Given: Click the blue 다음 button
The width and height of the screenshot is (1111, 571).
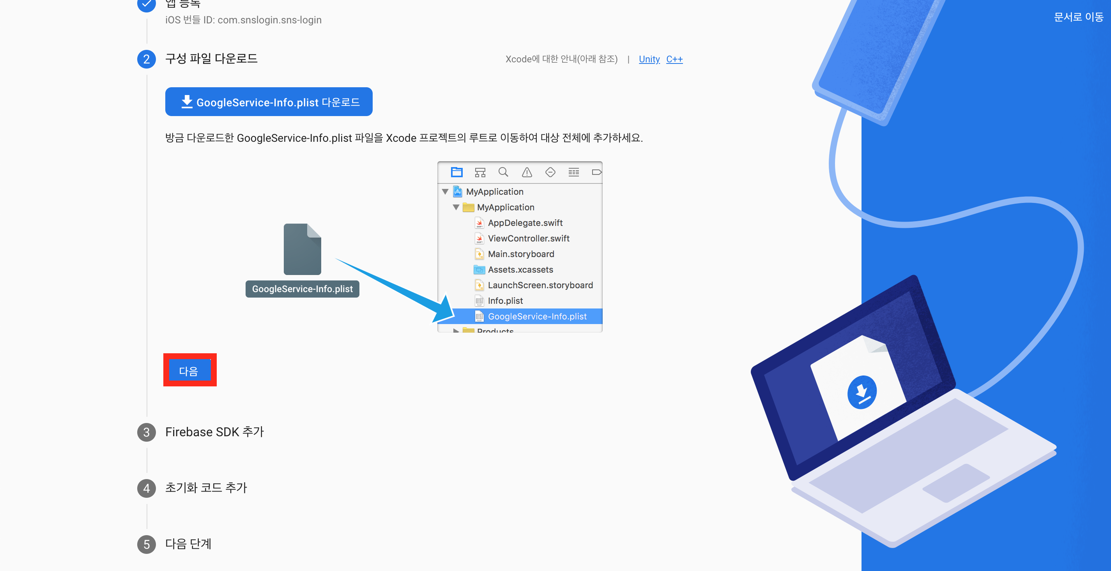Looking at the screenshot, I should (189, 371).
